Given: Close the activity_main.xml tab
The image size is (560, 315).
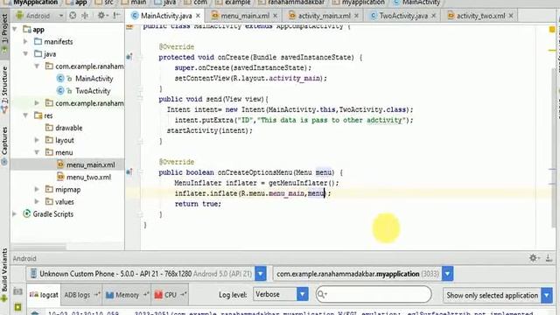Looking at the screenshot, I should point(356,16).
